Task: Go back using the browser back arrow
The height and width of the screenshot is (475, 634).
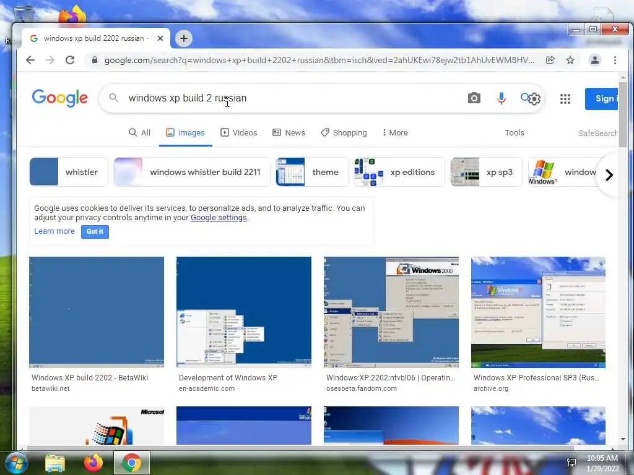Action: point(30,60)
